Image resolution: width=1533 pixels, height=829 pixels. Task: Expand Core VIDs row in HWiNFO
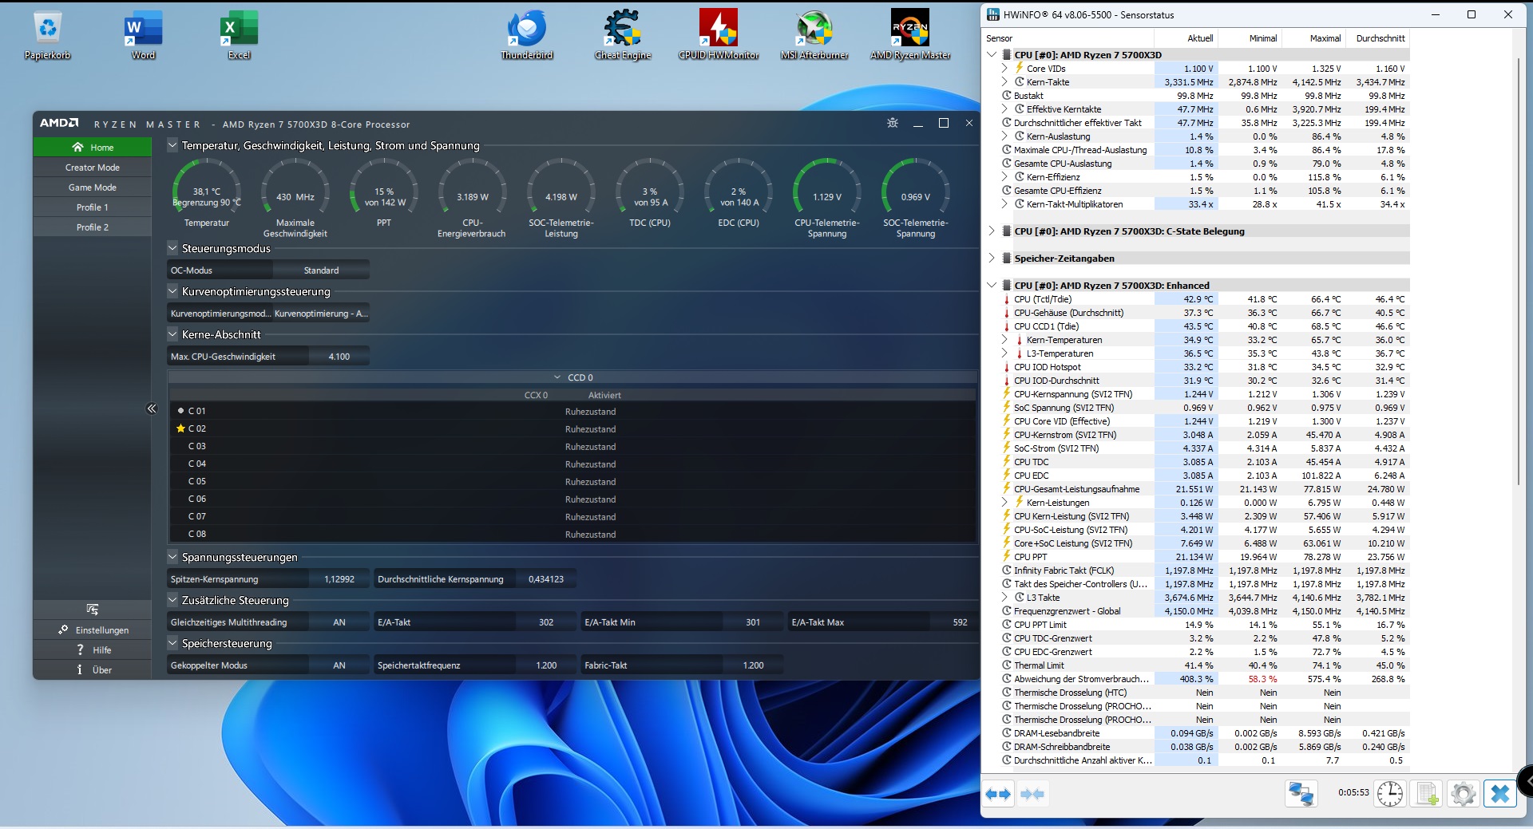(x=1004, y=69)
